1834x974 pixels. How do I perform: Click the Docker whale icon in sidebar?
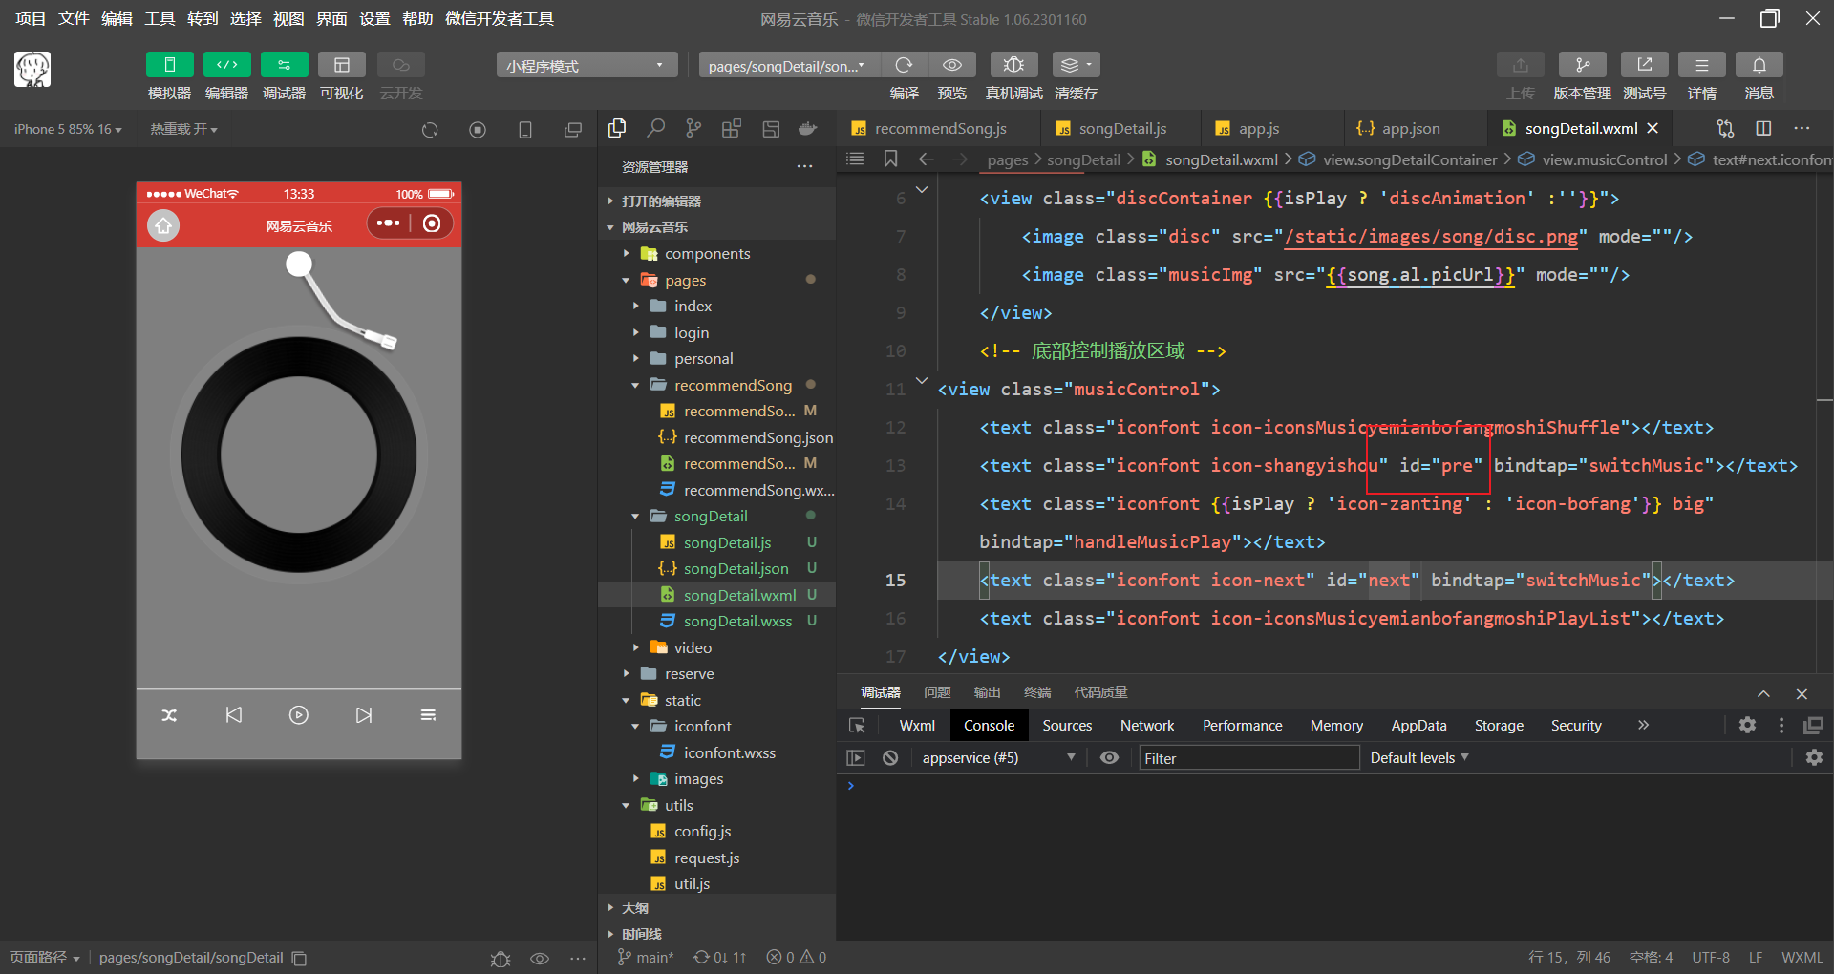point(808,128)
